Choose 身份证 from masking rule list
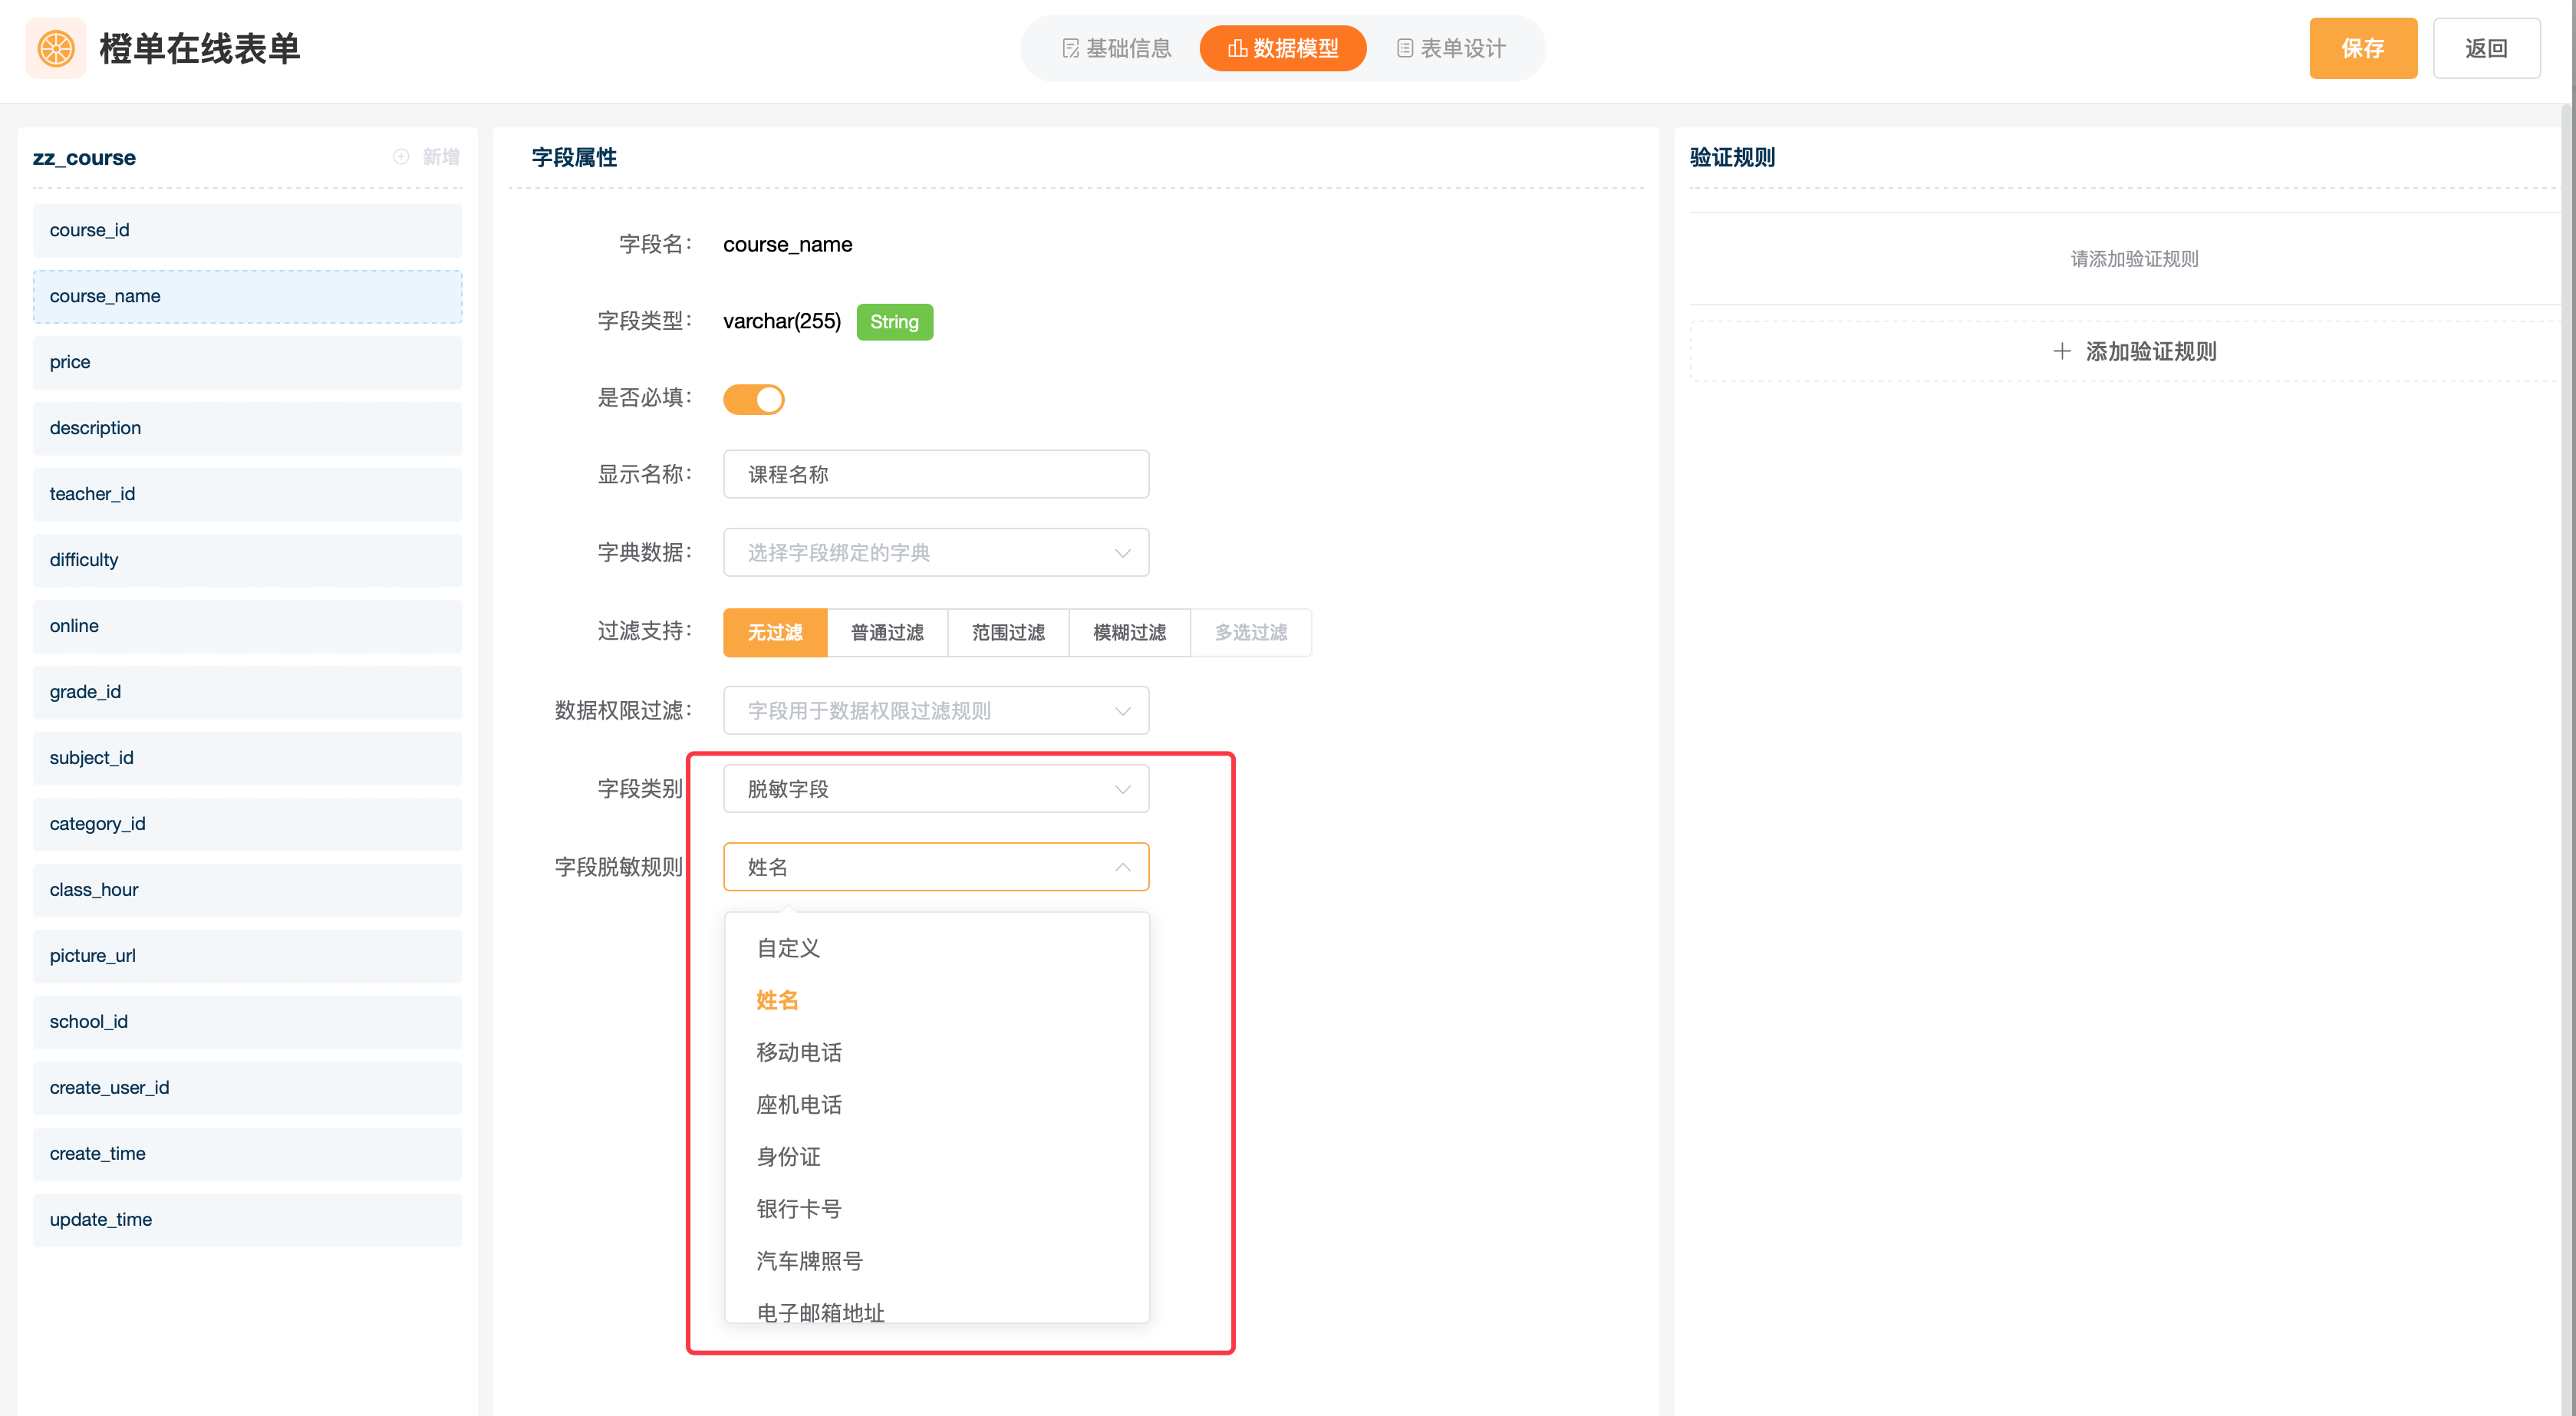Image resolution: width=2576 pixels, height=1416 pixels. pos(788,1157)
